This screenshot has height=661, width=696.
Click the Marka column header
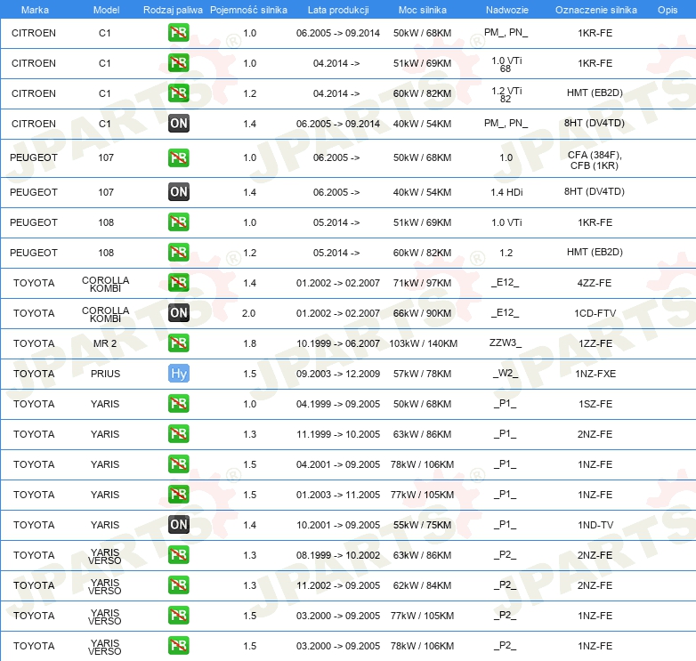35,10
